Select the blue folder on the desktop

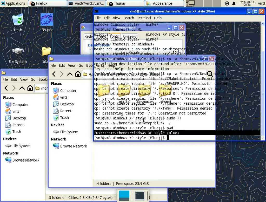[46, 55]
